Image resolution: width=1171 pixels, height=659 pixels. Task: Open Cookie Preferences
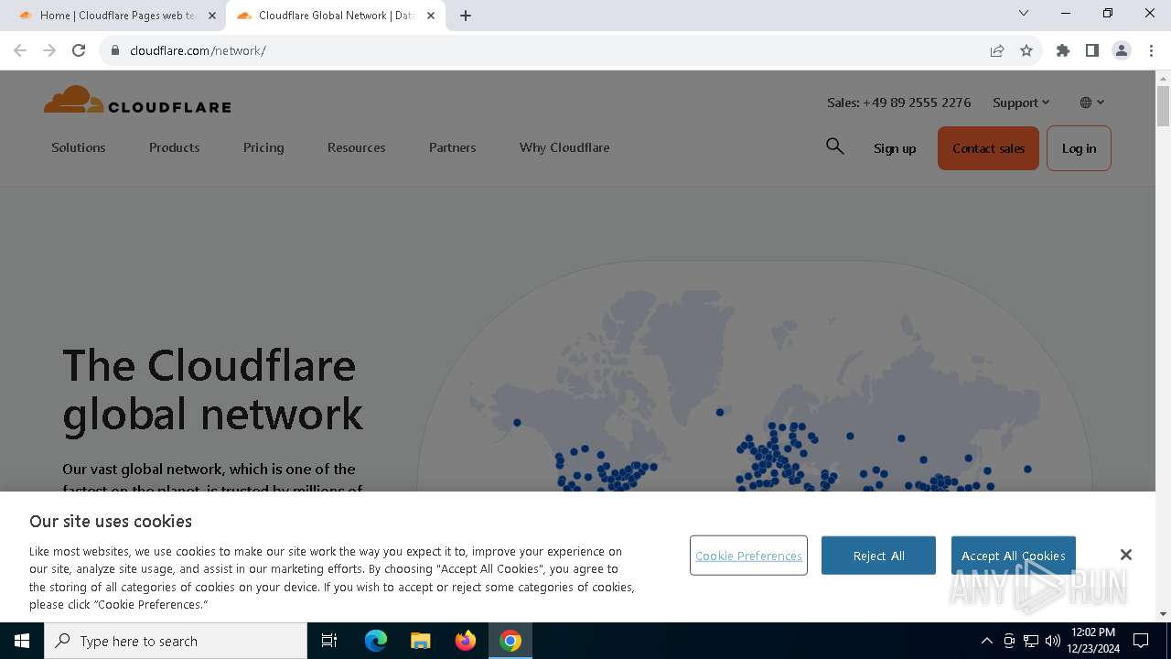[x=748, y=556]
